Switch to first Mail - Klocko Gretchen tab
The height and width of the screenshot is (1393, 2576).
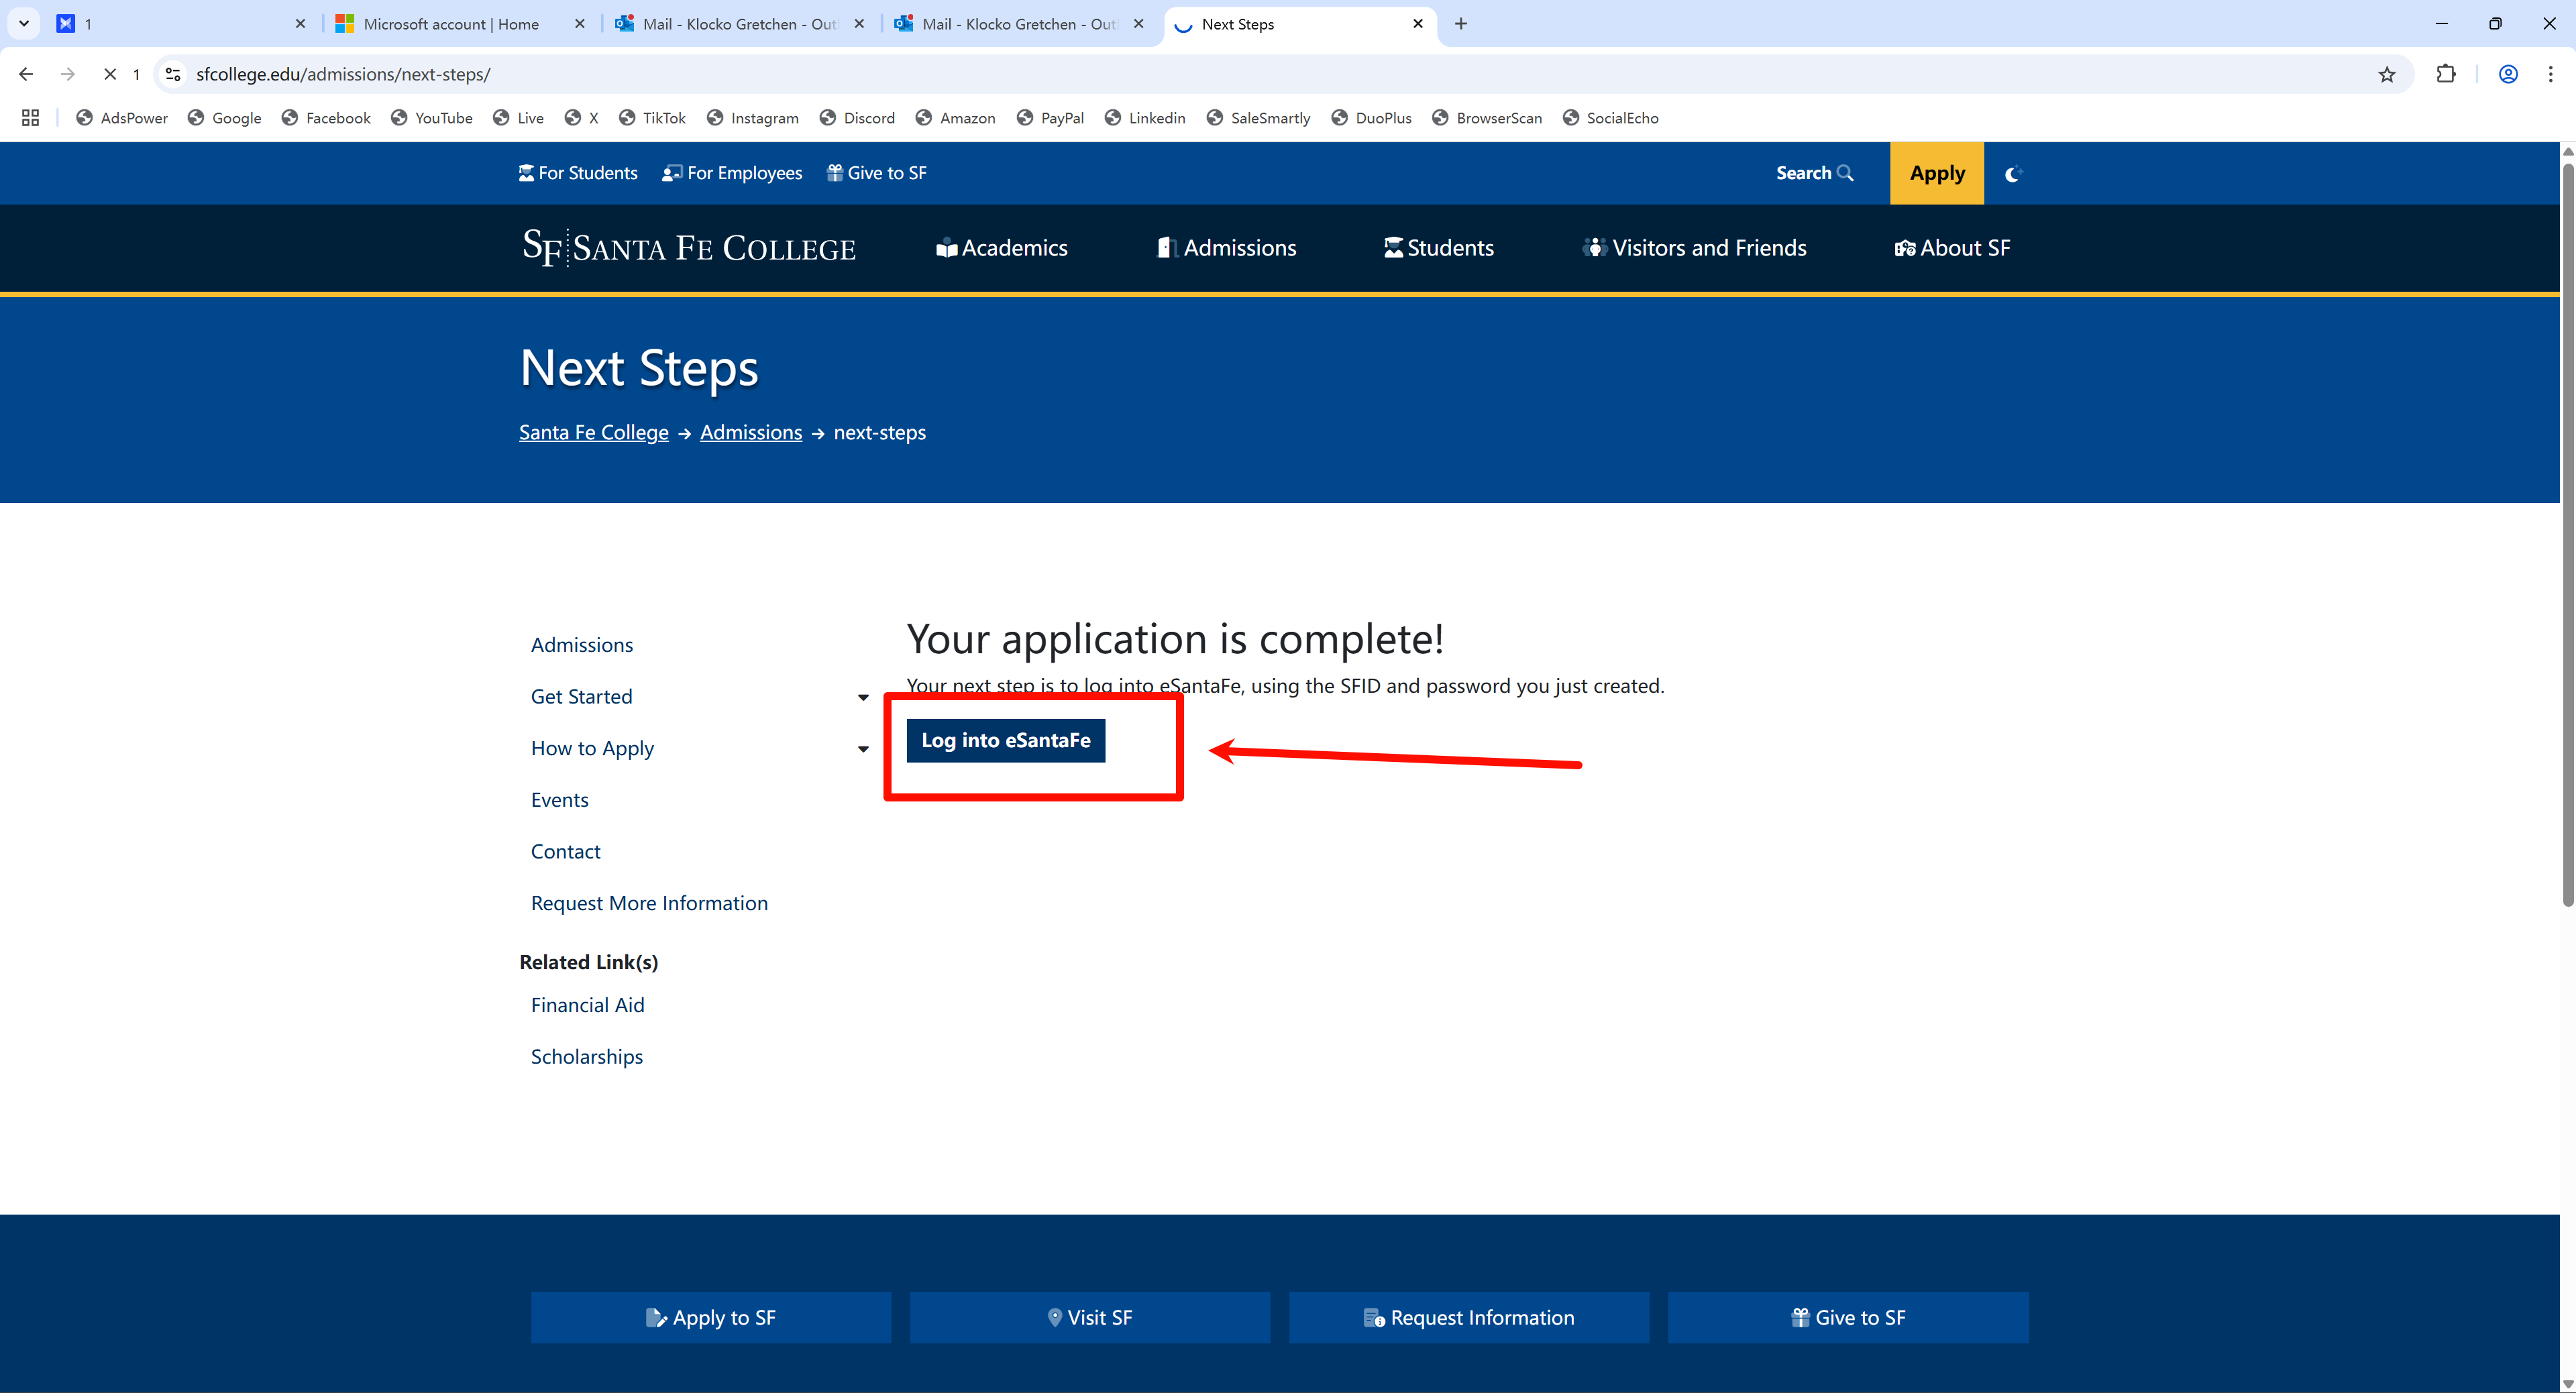(x=740, y=23)
